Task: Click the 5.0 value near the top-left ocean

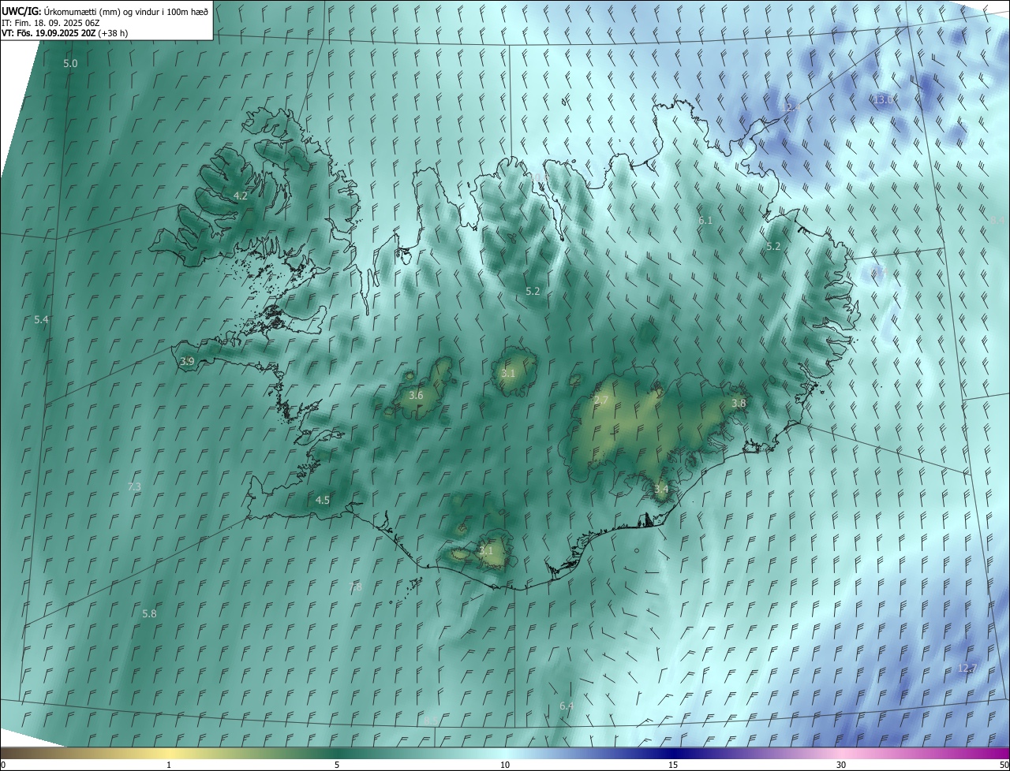Action: click(70, 63)
